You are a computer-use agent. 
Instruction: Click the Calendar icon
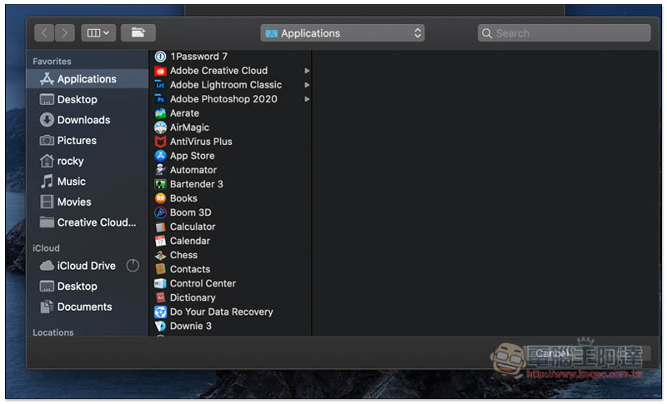pyautogui.click(x=160, y=241)
